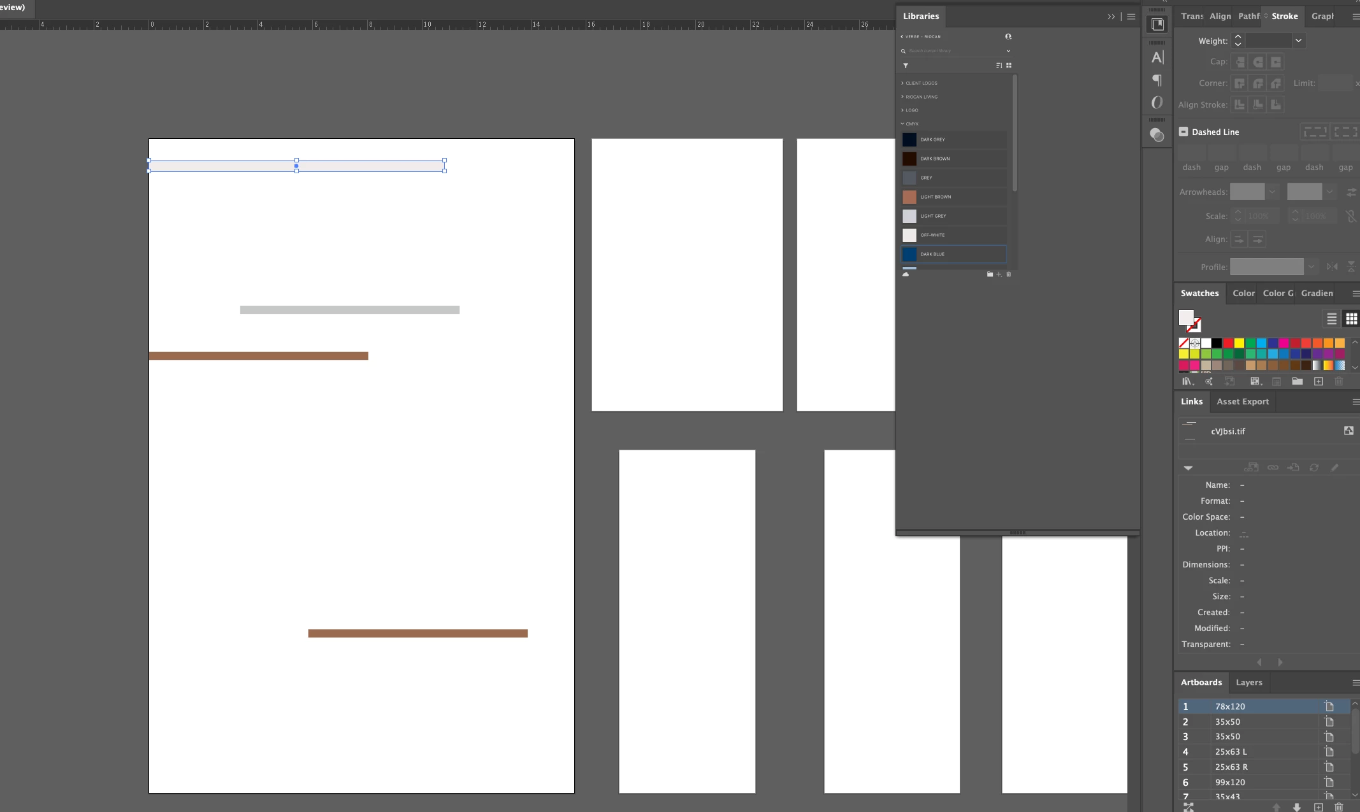Toggle the Dashed Line checkbox
Image resolution: width=1360 pixels, height=812 pixels.
(x=1183, y=132)
